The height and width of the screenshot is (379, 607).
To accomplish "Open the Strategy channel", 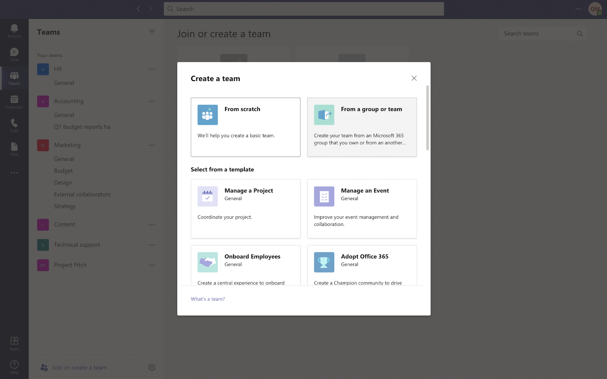I will tap(65, 206).
